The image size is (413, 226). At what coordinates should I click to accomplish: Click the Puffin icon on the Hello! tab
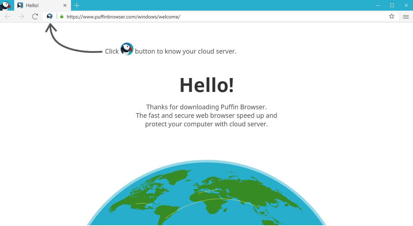point(20,5)
